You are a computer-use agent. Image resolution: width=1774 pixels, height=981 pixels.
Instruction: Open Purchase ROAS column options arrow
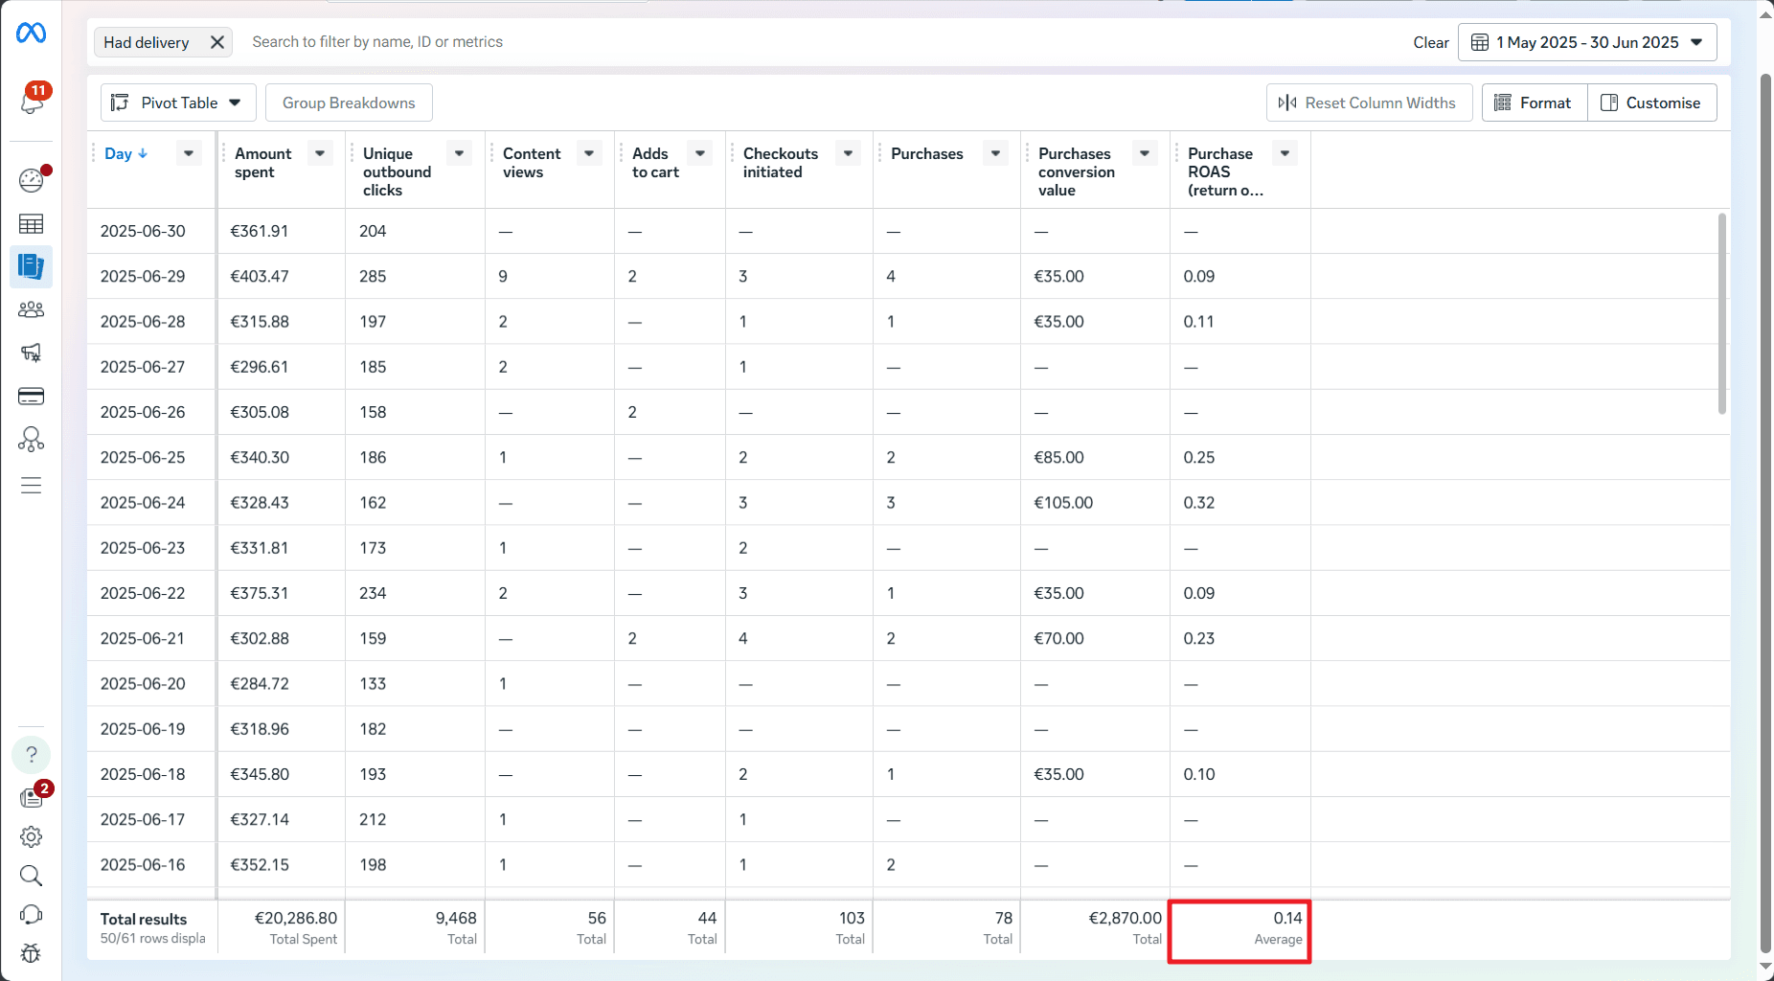[x=1285, y=153]
